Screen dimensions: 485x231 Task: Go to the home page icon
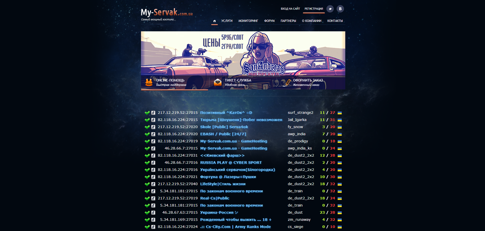coord(215,21)
